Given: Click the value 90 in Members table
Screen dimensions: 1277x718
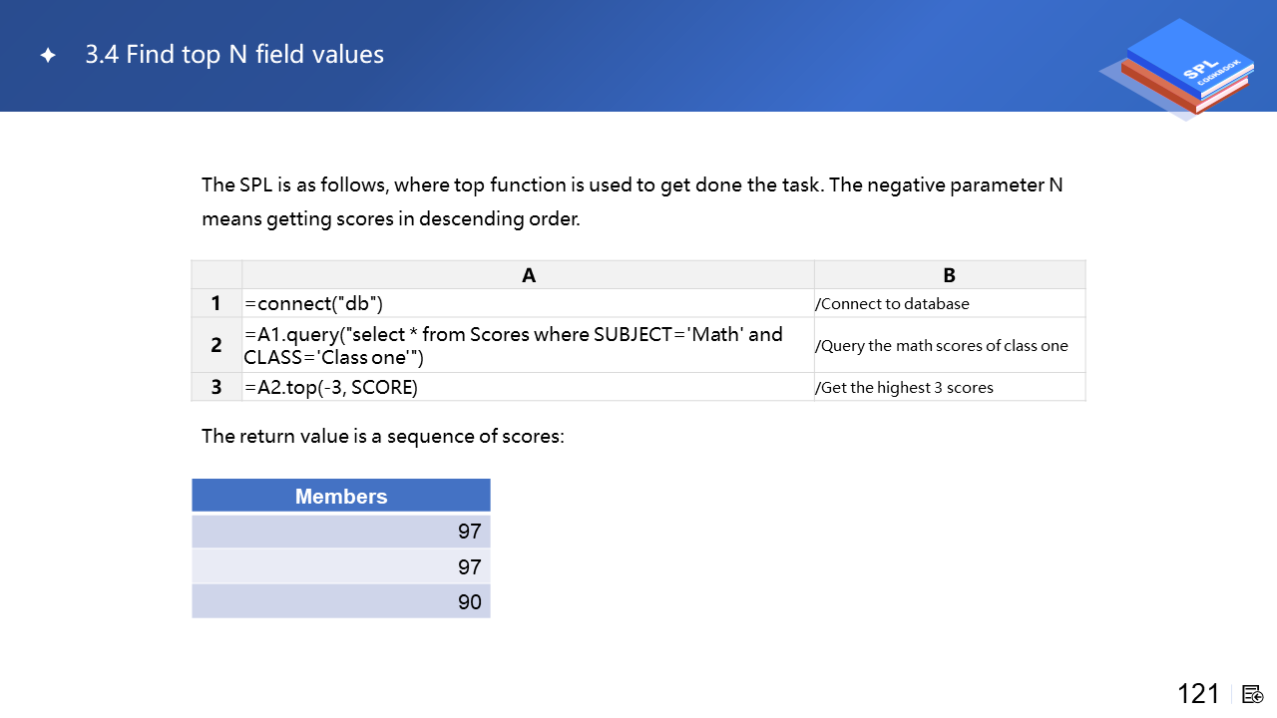Looking at the screenshot, I should (x=469, y=601).
